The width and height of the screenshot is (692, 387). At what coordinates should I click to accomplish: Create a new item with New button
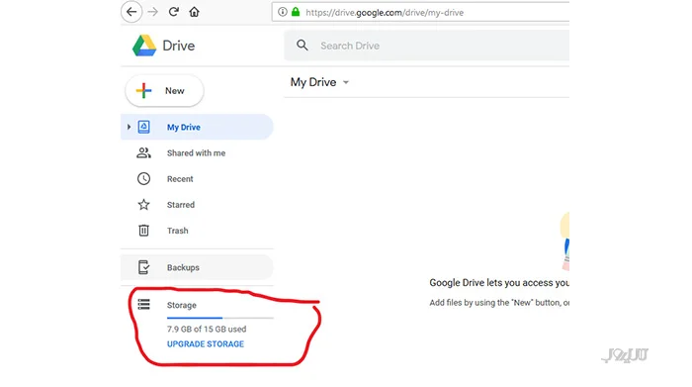coord(165,91)
